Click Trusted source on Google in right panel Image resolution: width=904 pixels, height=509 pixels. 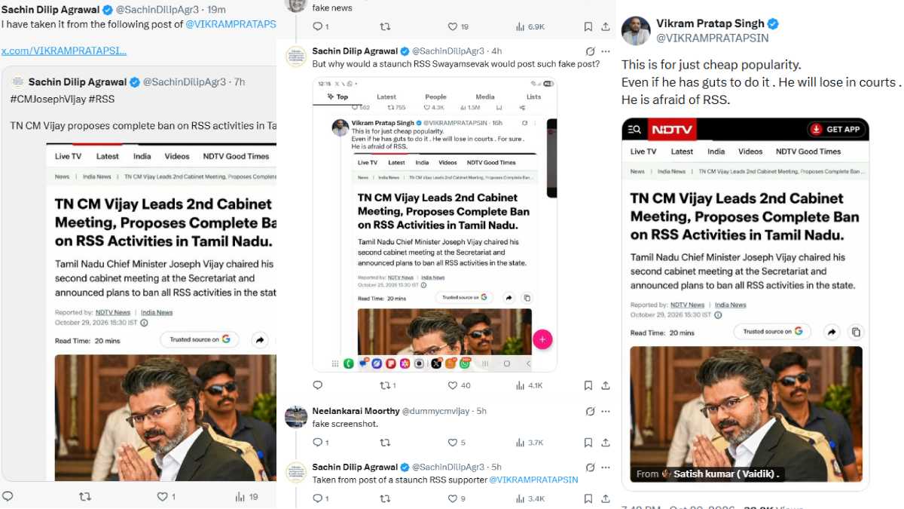pos(772,331)
